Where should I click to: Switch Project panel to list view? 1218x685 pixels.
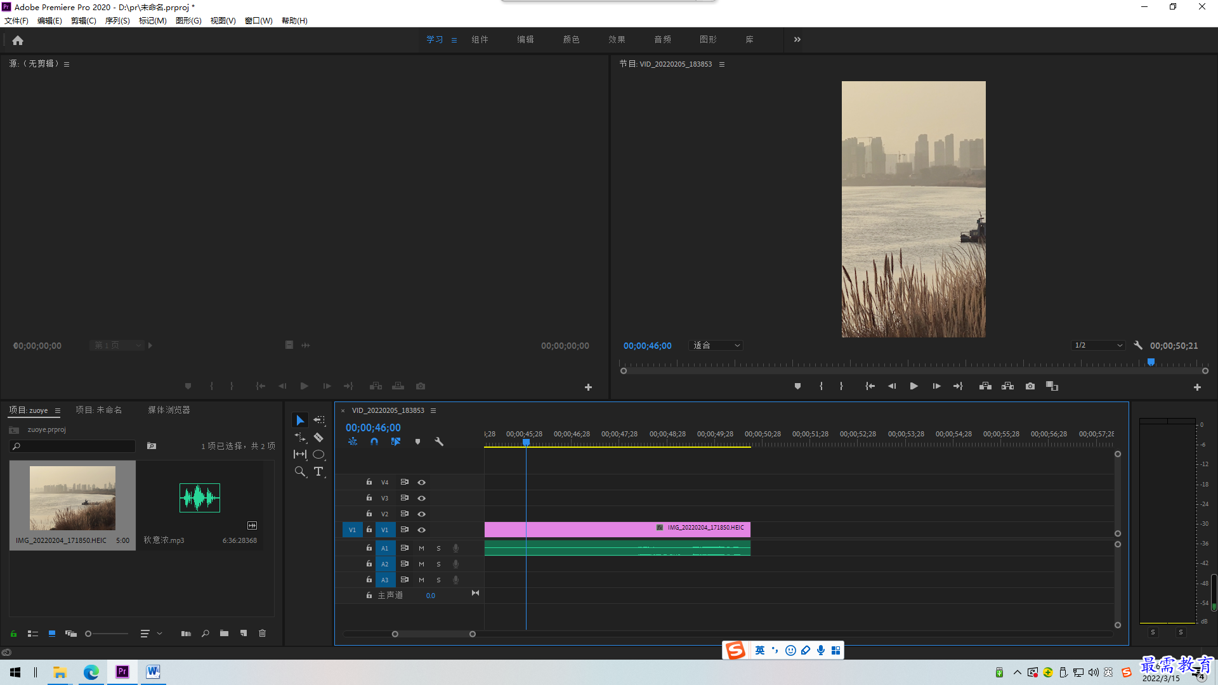point(33,633)
